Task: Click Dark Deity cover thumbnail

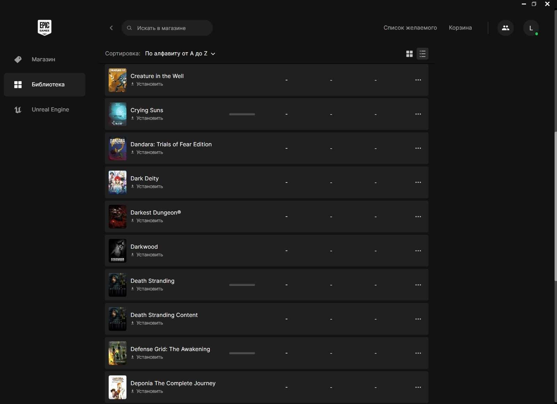Action: coord(117,182)
